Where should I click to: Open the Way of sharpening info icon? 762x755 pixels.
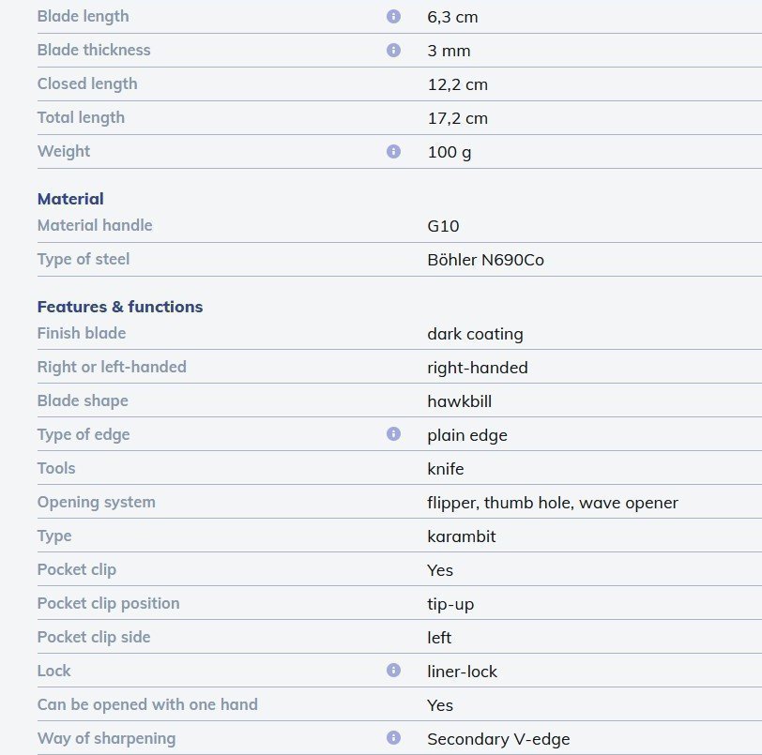point(393,738)
